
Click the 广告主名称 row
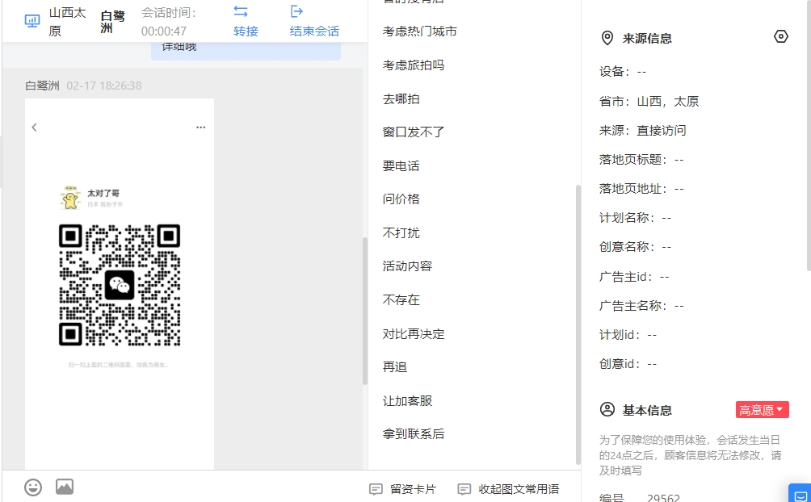click(x=641, y=306)
